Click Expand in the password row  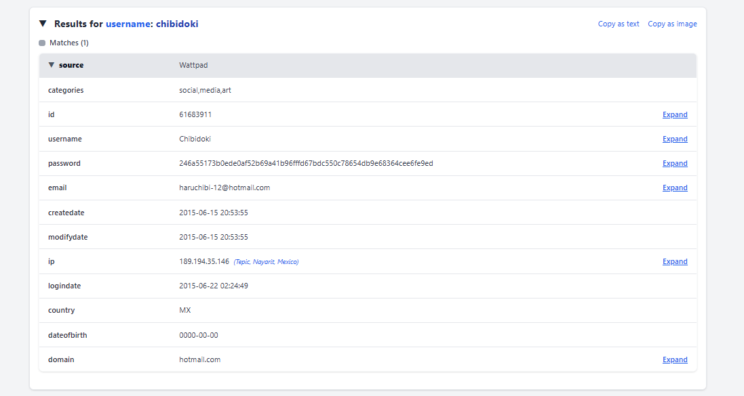pos(674,163)
